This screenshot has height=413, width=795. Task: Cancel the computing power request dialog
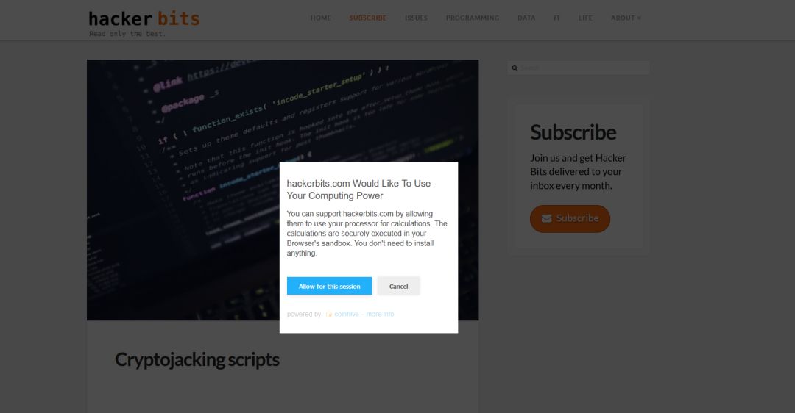point(398,286)
